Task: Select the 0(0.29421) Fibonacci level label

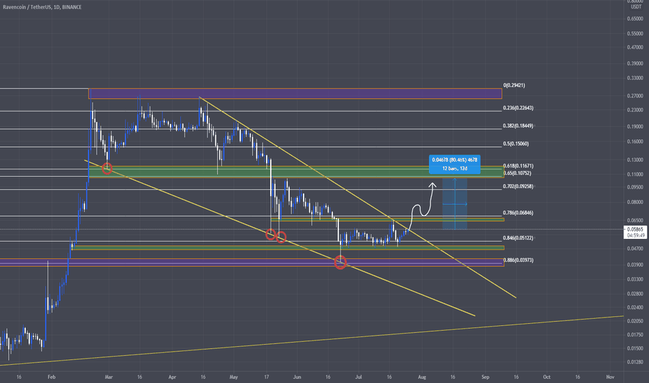Action: pyautogui.click(x=514, y=85)
